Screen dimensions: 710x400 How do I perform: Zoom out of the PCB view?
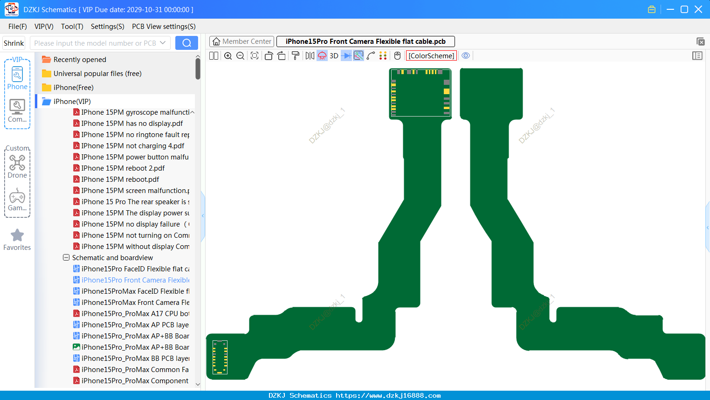pos(241,55)
